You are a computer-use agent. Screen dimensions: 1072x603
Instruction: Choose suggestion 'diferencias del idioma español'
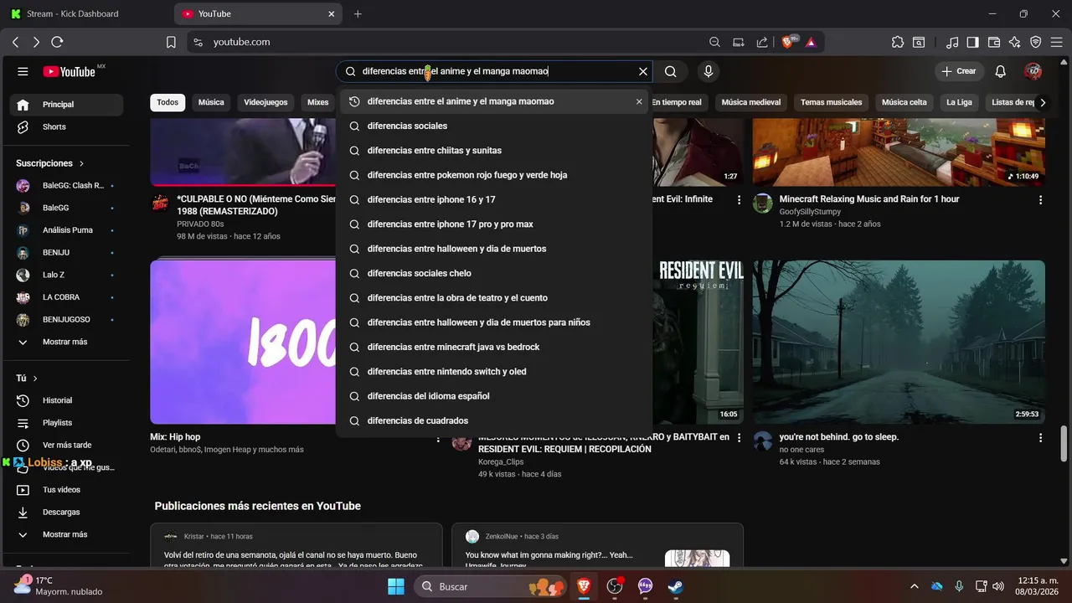pyautogui.click(x=494, y=396)
